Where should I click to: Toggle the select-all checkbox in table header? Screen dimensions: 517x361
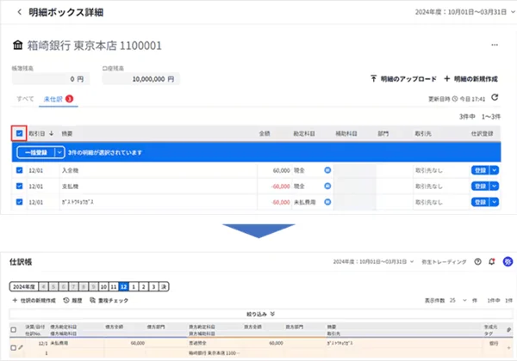point(20,133)
